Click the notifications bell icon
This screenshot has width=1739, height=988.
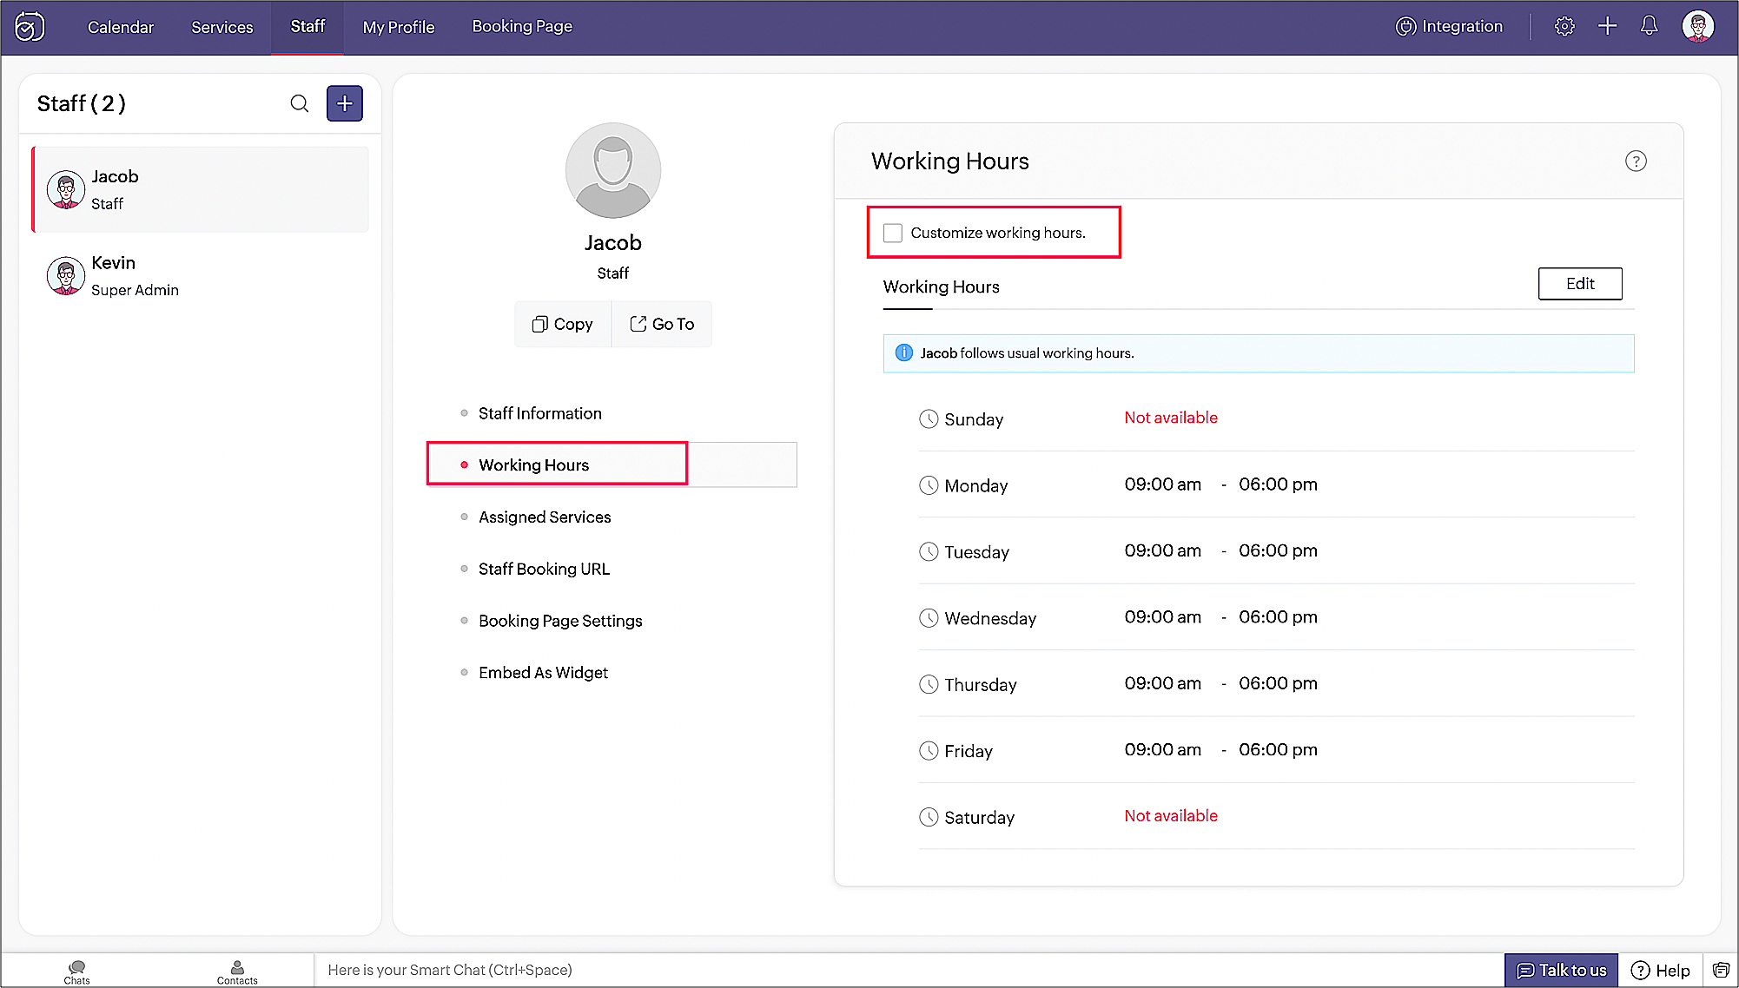1649,26
